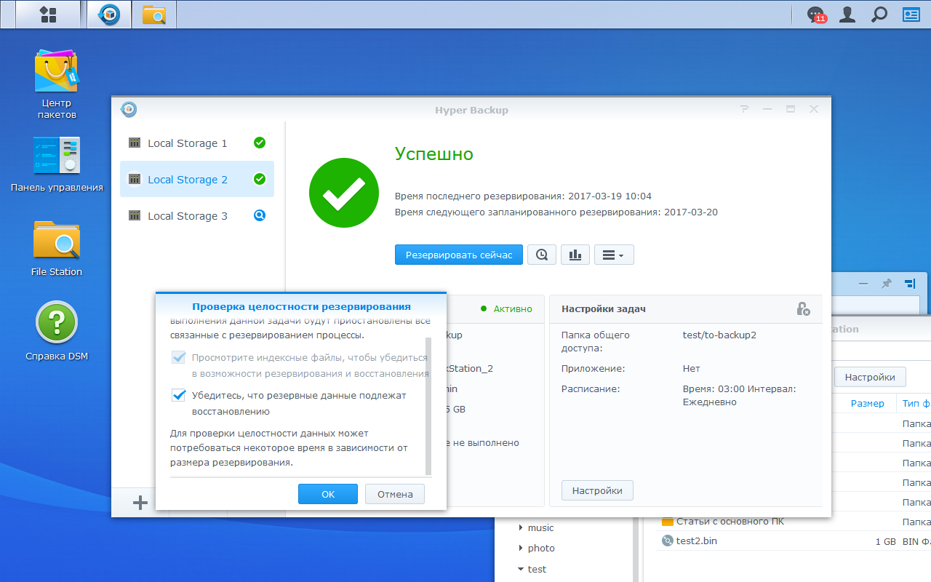Click the Резервировать сейчас button
This screenshot has width=931, height=582.
point(459,255)
